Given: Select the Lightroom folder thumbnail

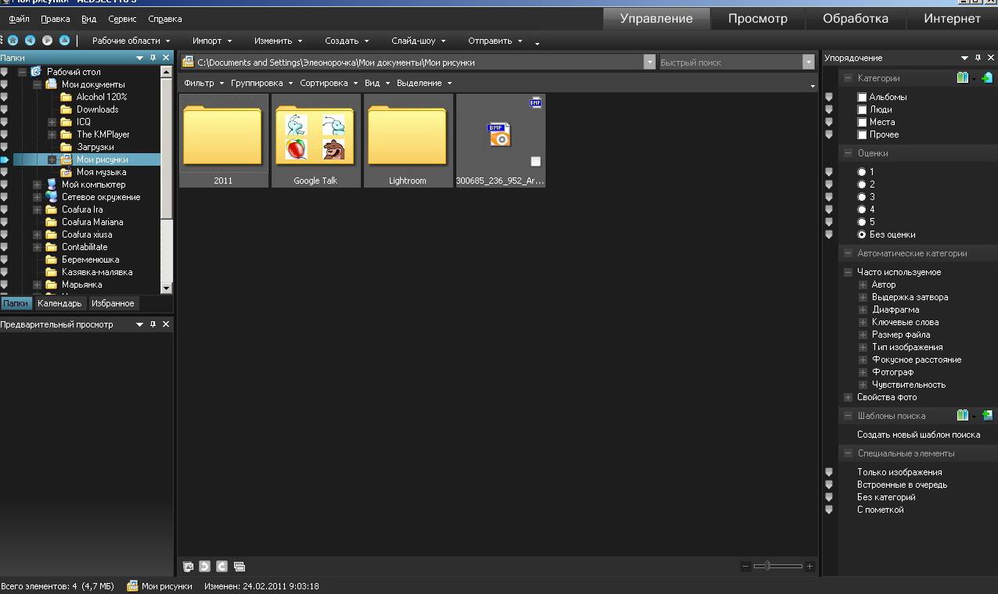Looking at the screenshot, I should tap(409, 141).
